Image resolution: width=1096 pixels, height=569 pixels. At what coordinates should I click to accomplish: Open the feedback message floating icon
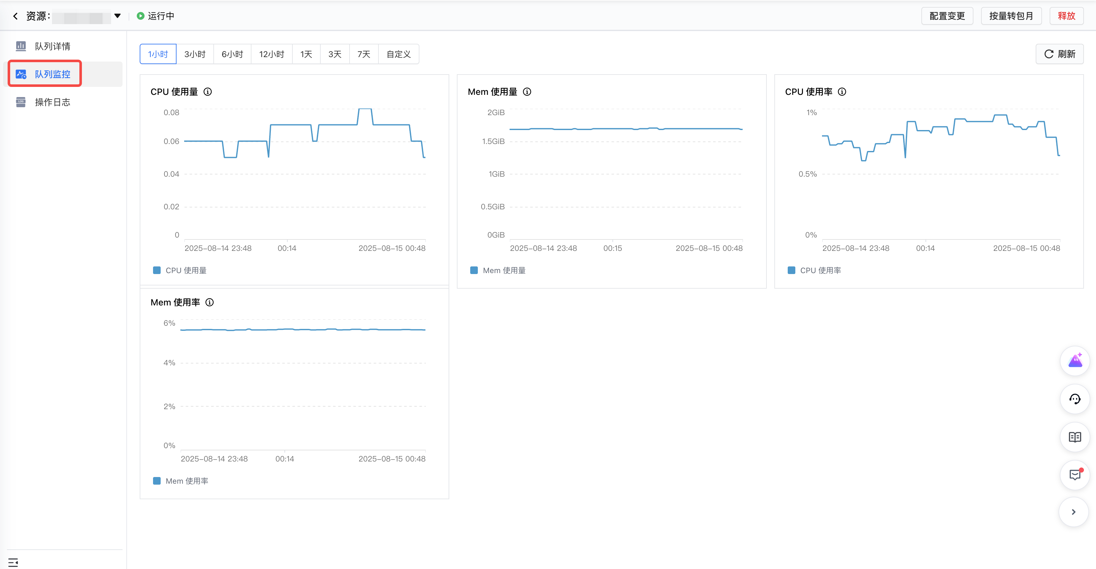pyautogui.click(x=1075, y=475)
